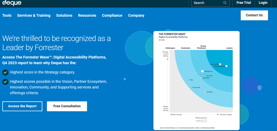
Task: Click the 'Contenders' label in the chart
Action: pos(186,48)
